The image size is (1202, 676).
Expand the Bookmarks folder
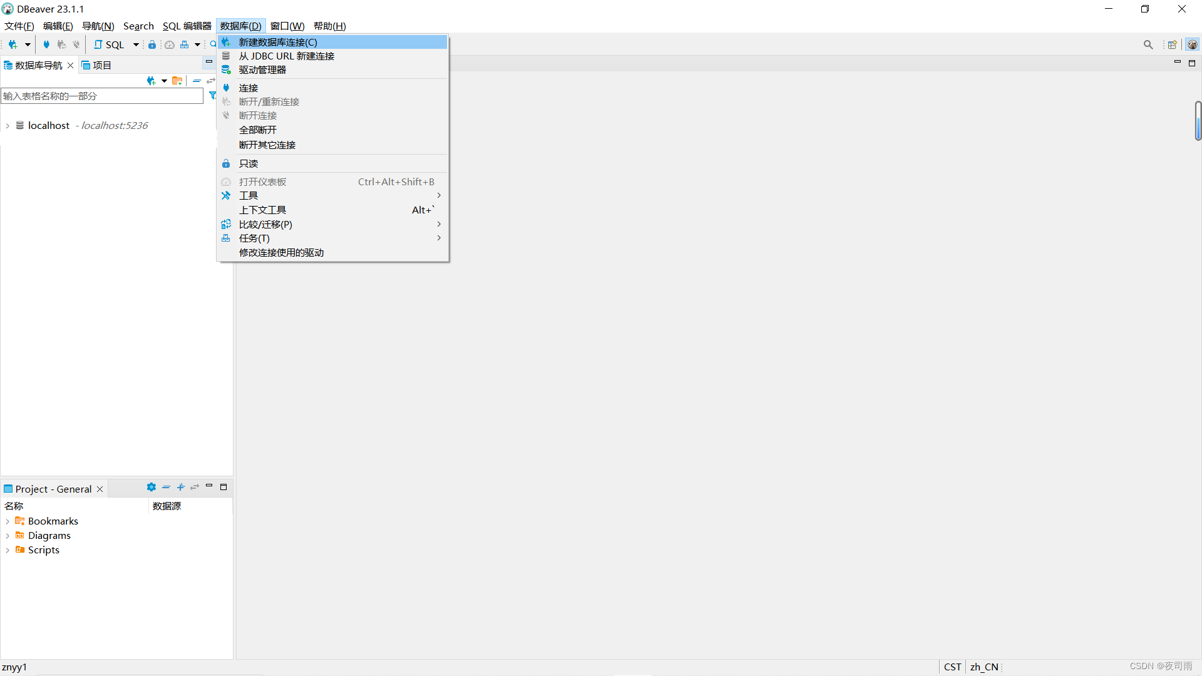click(x=8, y=521)
